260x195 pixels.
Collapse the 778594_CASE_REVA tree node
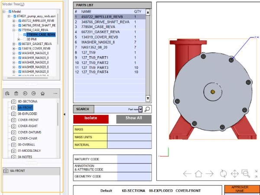pyautogui.click(x=14, y=30)
